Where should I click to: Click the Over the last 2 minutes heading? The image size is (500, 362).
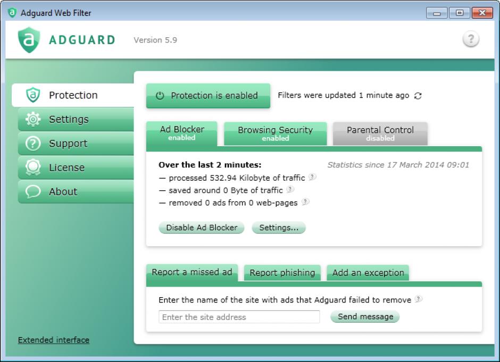coord(210,165)
